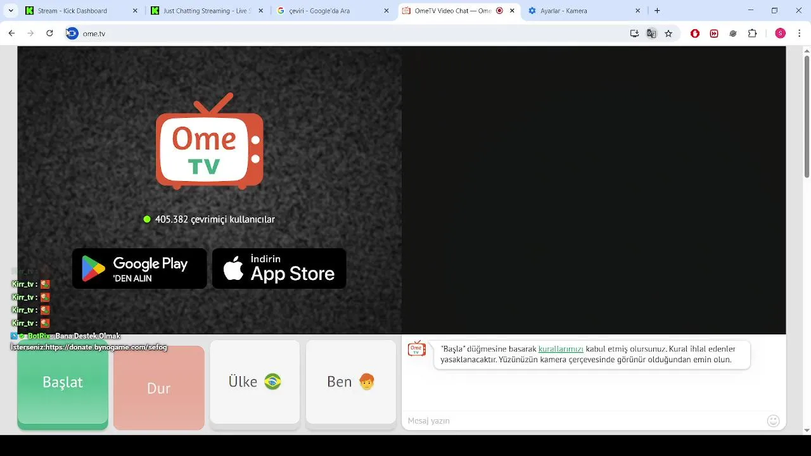Viewport: 811px width, 456px height.
Task: Click the OmeTV logo in center
Action: tap(210, 141)
